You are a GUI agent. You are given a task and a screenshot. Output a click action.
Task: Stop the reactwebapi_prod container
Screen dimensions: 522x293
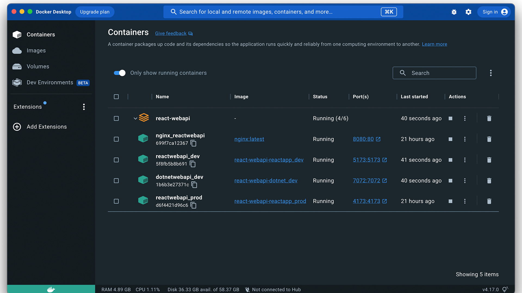coord(450,201)
